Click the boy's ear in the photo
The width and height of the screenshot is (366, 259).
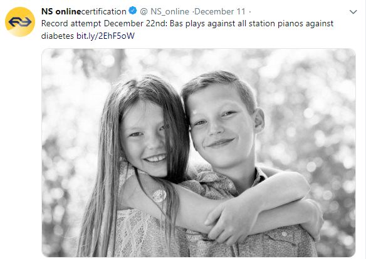click(259, 121)
